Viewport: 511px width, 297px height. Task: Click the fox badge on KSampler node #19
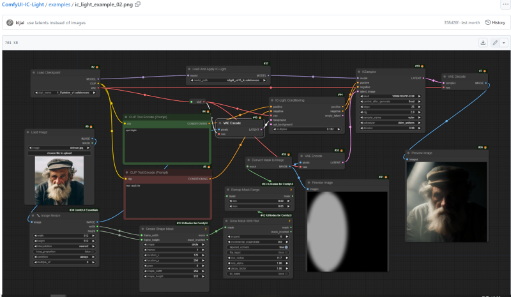click(x=422, y=66)
